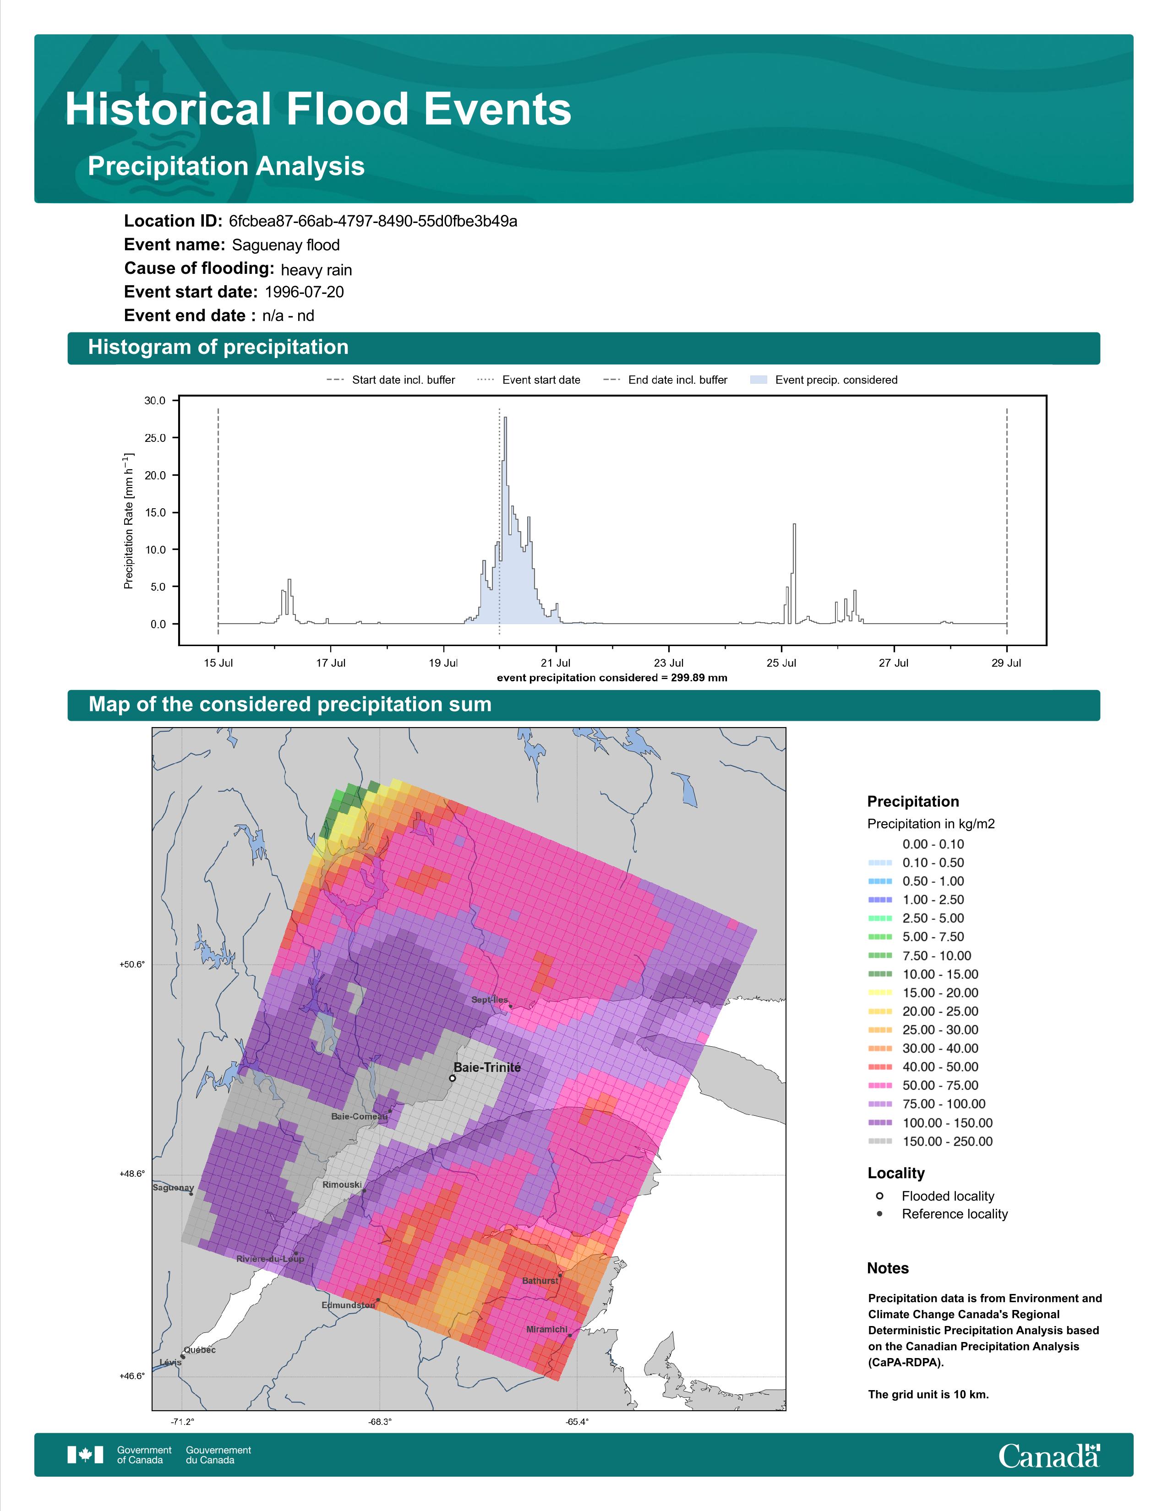The image size is (1168, 1511).
Task: Click the Government of Canada text
Action: coord(144,1454)
